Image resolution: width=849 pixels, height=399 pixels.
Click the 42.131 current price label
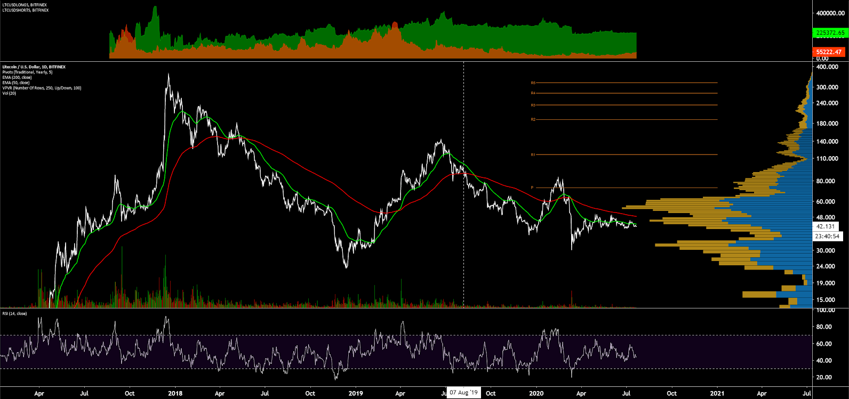coord(825,226)
